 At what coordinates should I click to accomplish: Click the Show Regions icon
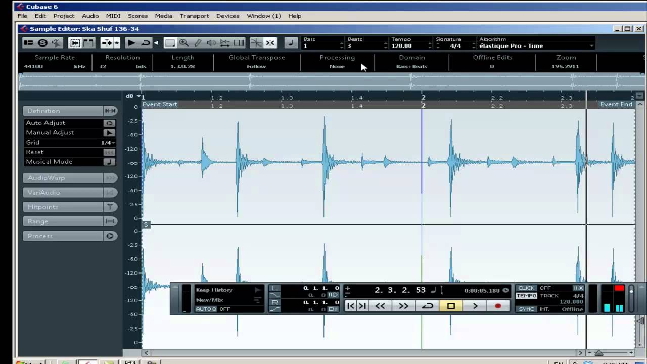(88, 43)
